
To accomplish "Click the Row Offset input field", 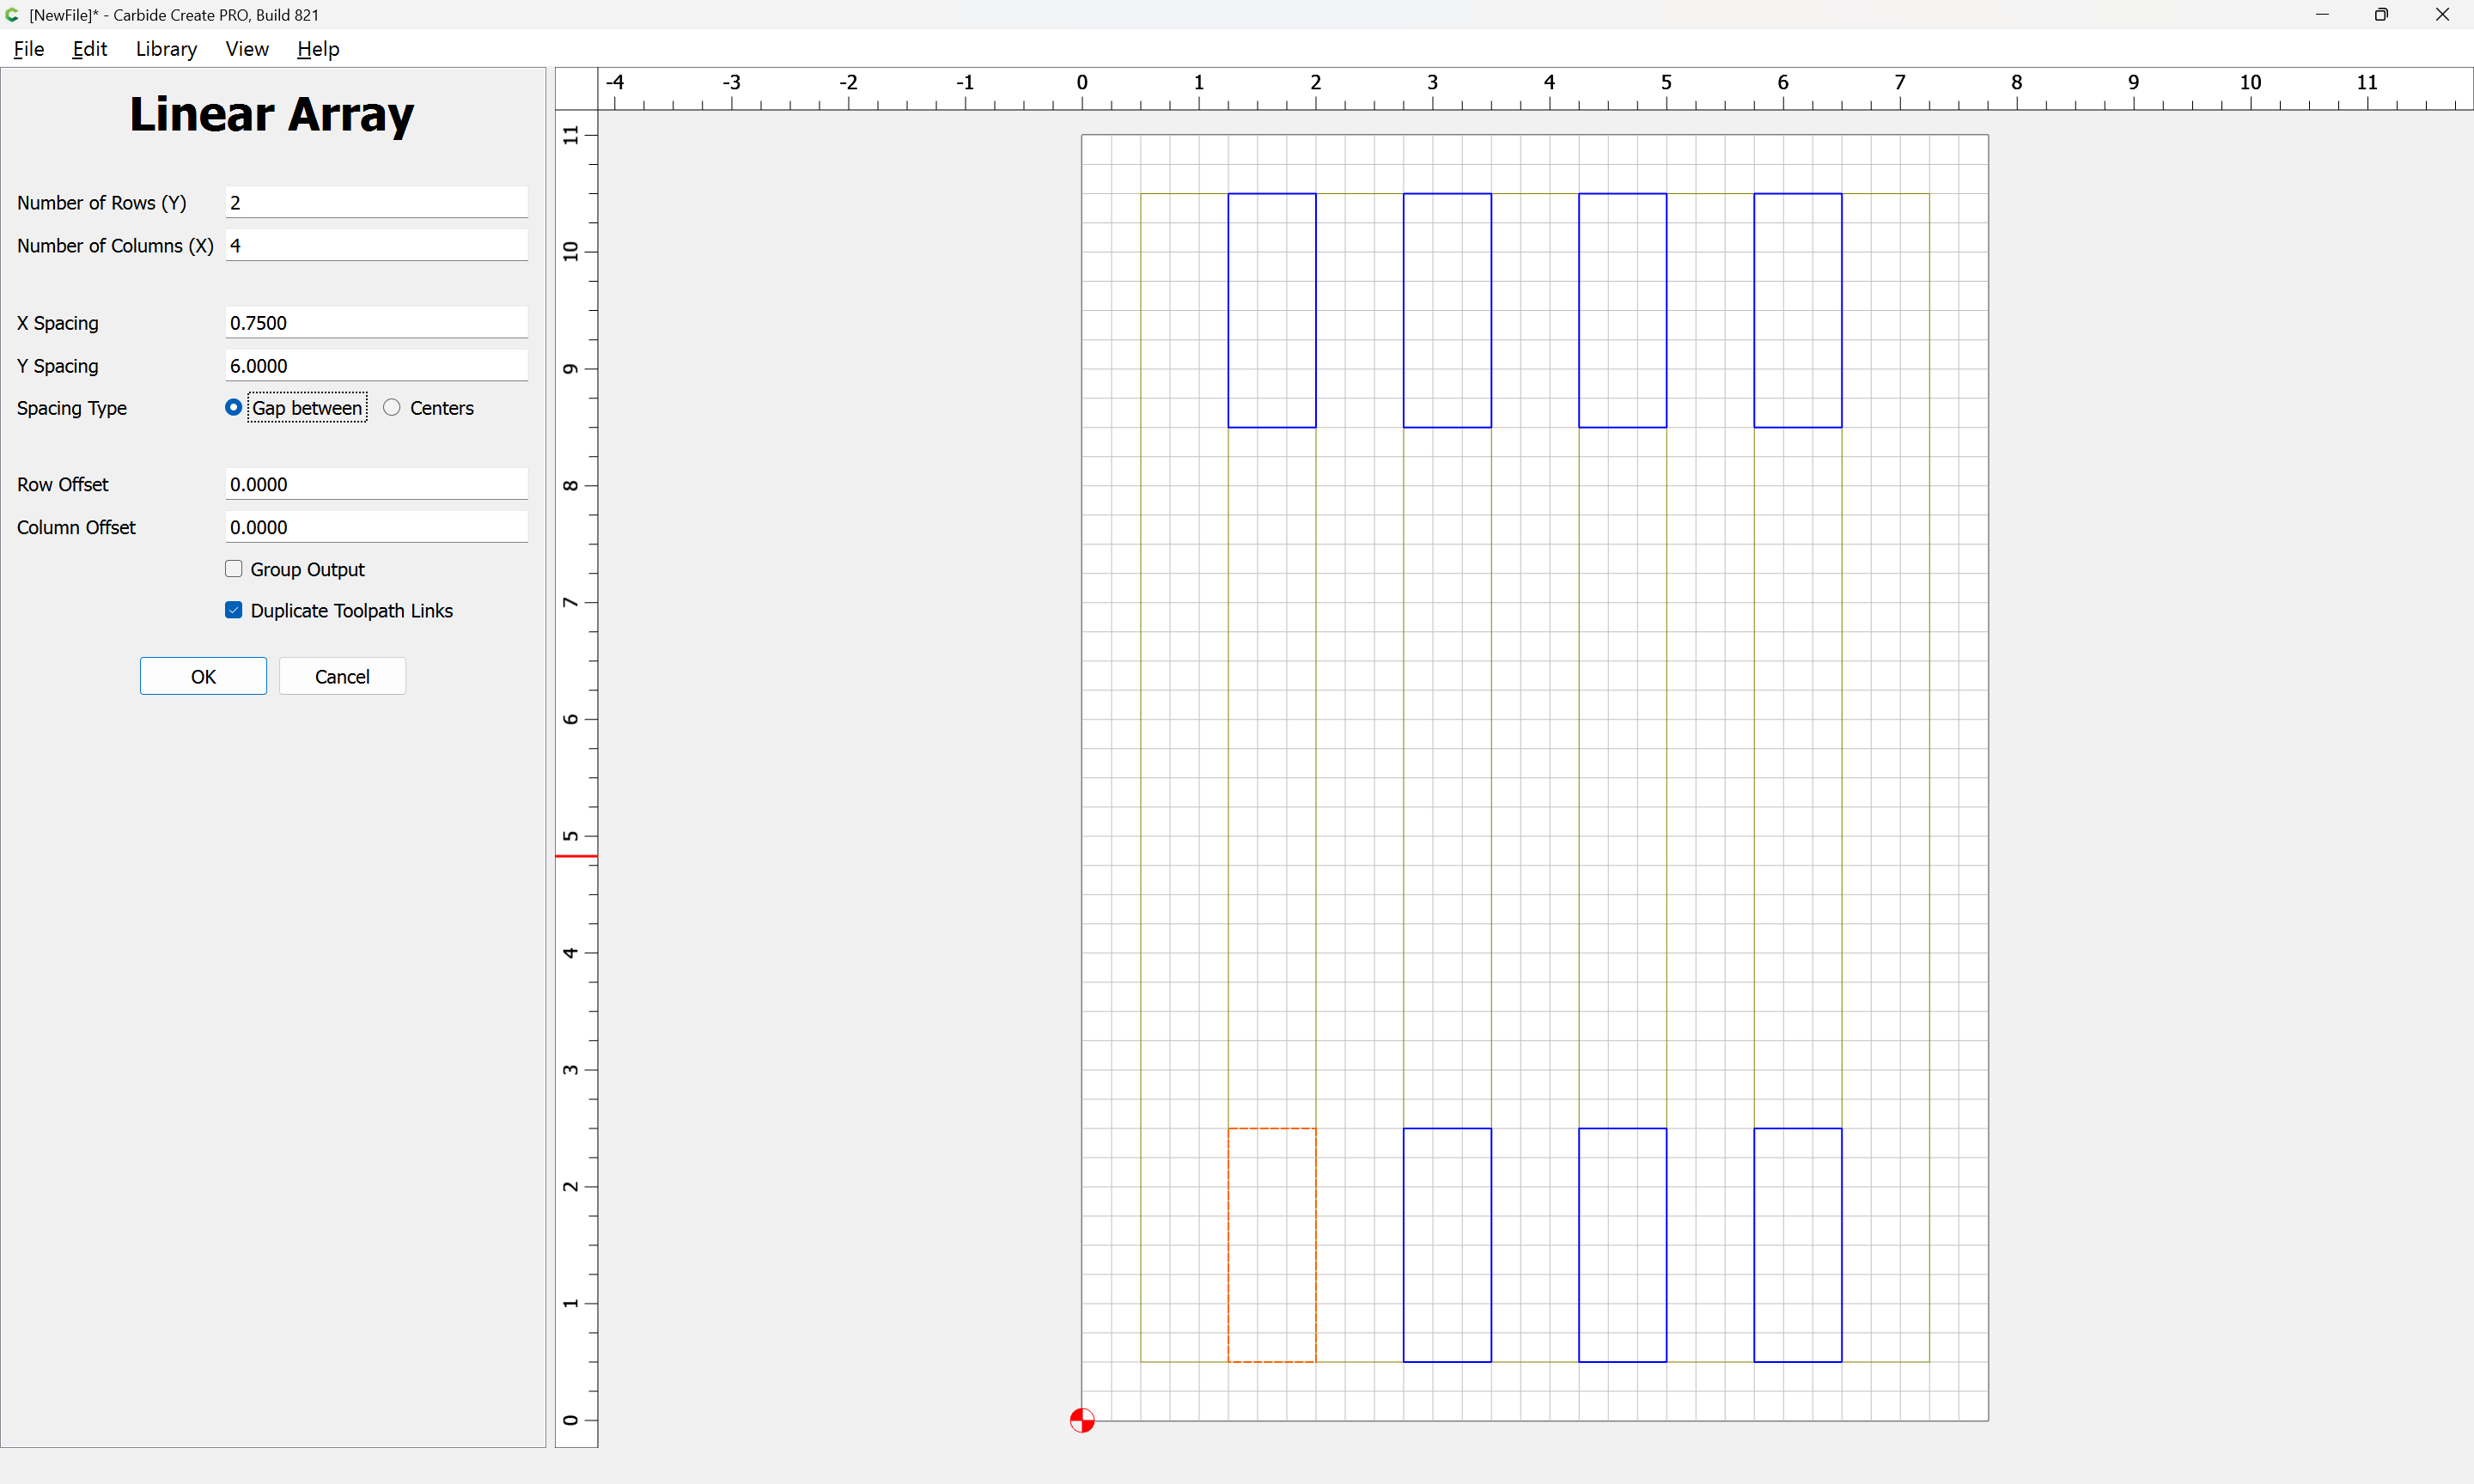I will click(376, 484).
